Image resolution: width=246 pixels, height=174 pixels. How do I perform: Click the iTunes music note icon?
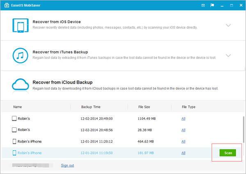click(x=19, y=55)
